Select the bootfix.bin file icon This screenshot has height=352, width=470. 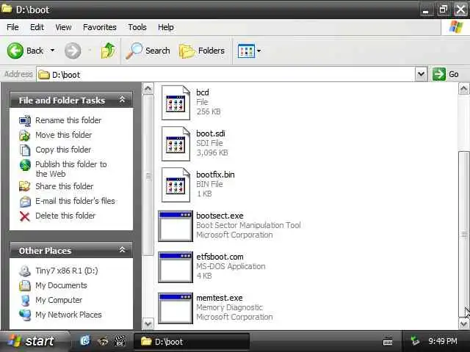[176, 185]
